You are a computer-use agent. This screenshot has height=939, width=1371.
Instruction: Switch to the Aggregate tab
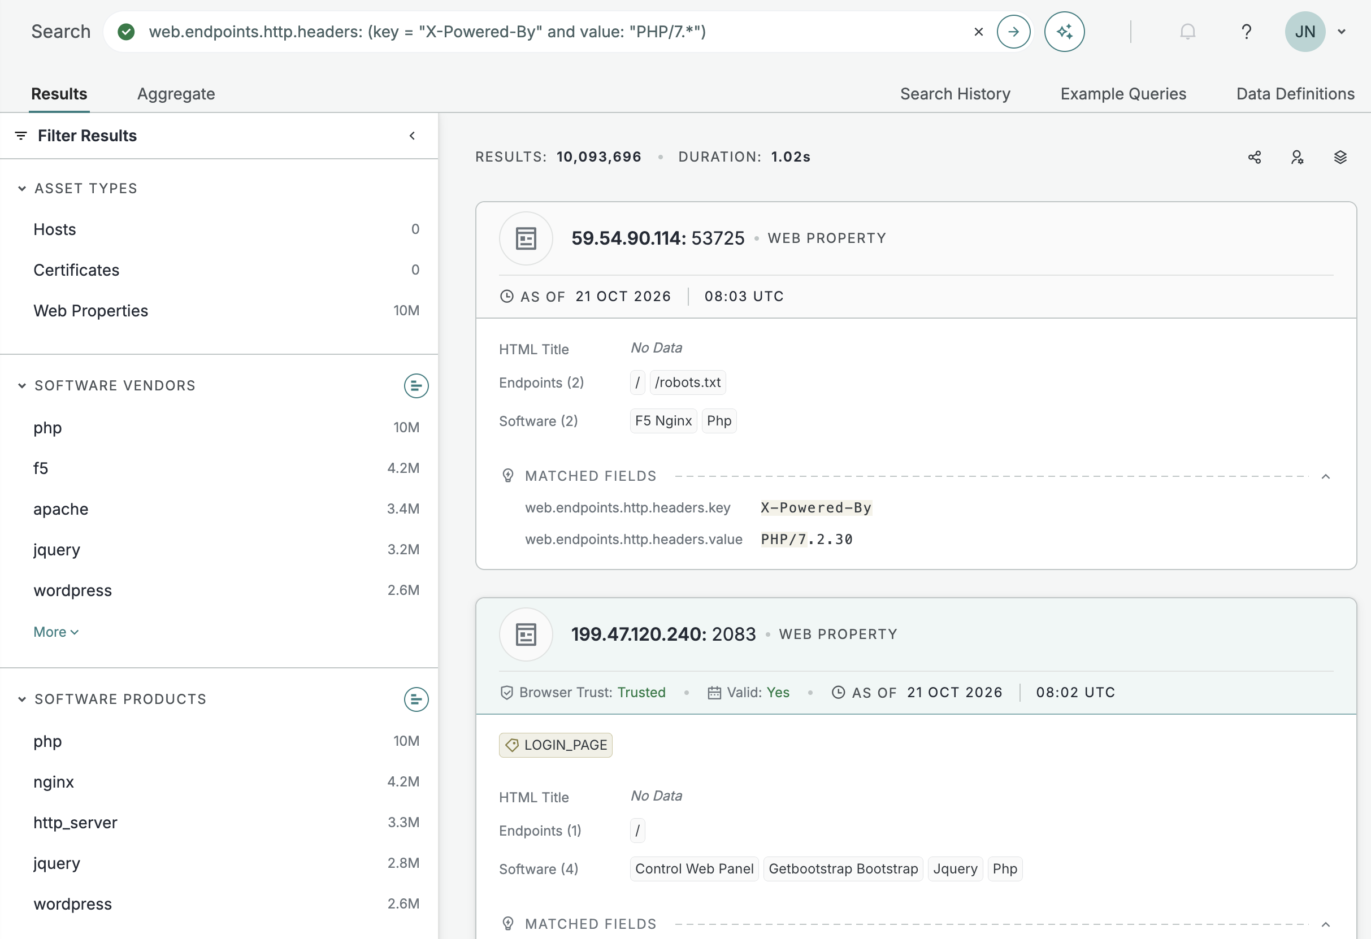pos(176,94)
